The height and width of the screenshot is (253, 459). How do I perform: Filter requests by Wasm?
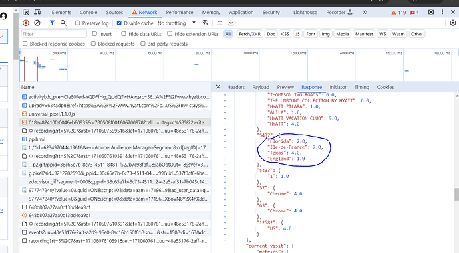coord(398,34)
